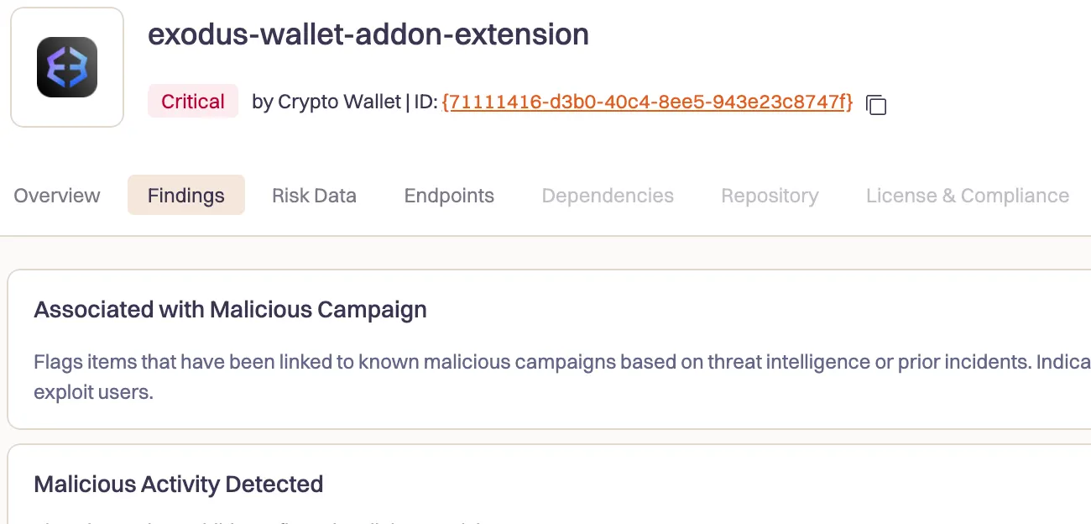1091x524 pixels.
Task: Click the exodus-wallet-addon-extension title
Action: click(x=369, y=34)
